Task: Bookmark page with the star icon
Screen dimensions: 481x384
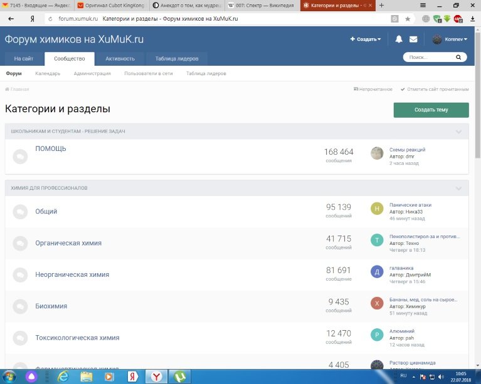Action: (x=408, y=19)
